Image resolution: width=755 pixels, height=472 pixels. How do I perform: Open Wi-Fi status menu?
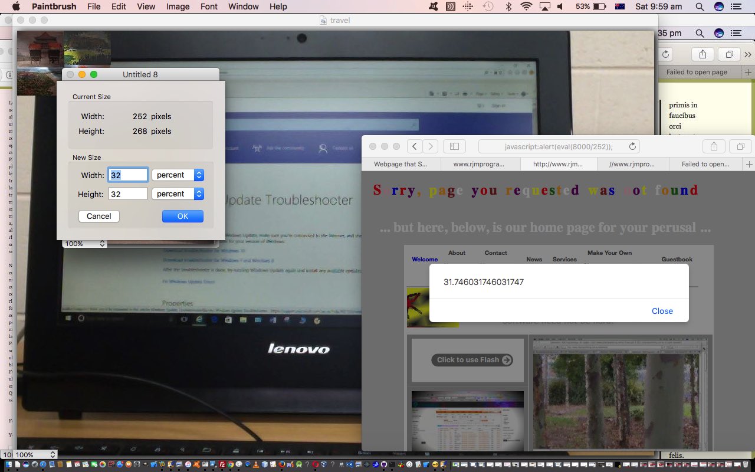click(x=526, y=6)
